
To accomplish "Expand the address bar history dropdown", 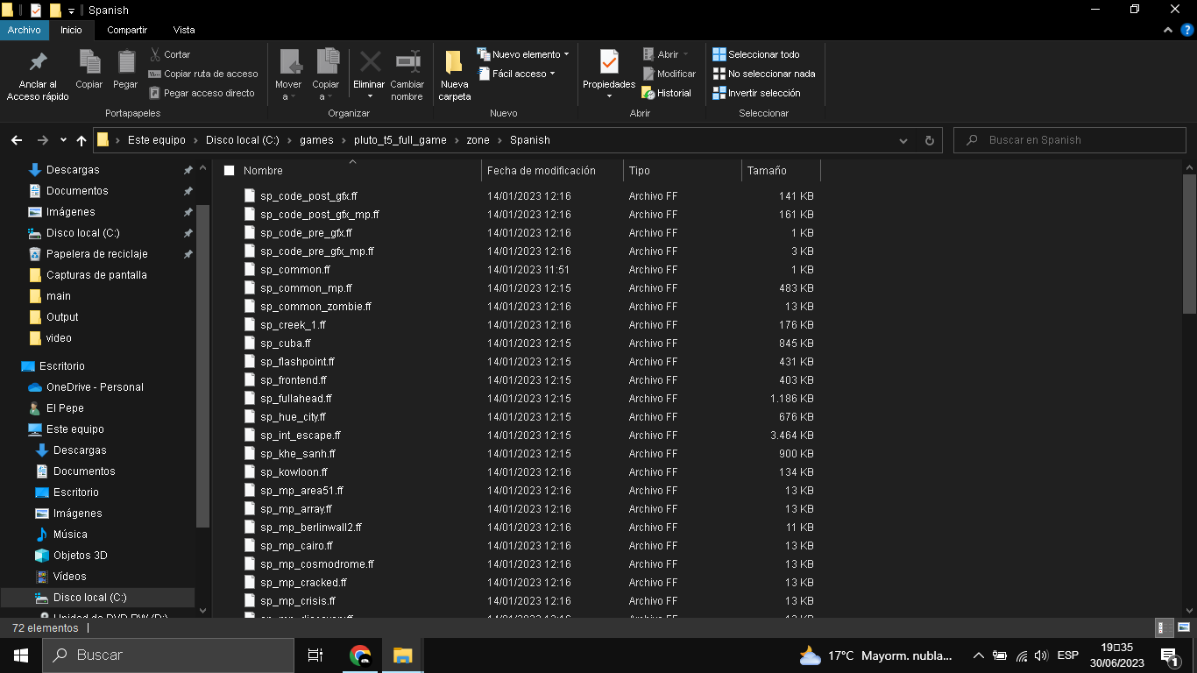I will coord(903,140).
